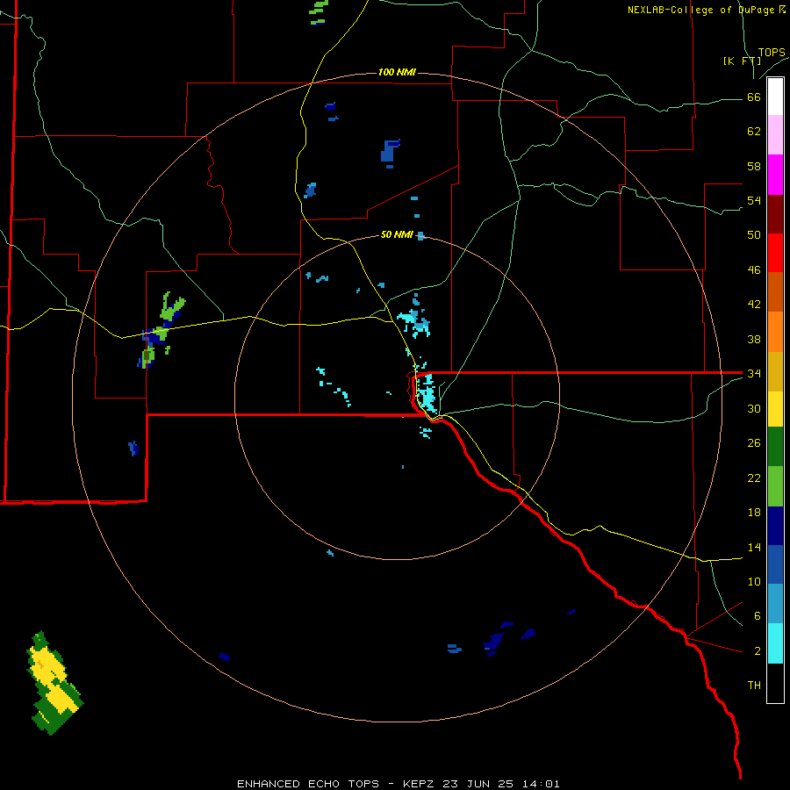The height and width of the screenshot is (790, 790).
Task: Click the 50 NMI range ring label
Action: 397,234
